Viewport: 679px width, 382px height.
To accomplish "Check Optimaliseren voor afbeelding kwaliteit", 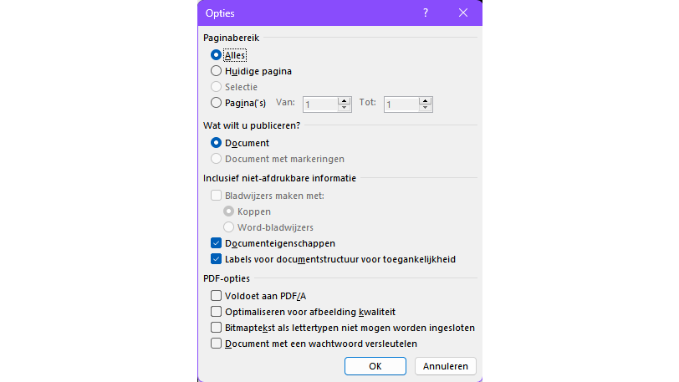I will click(217, 311).
